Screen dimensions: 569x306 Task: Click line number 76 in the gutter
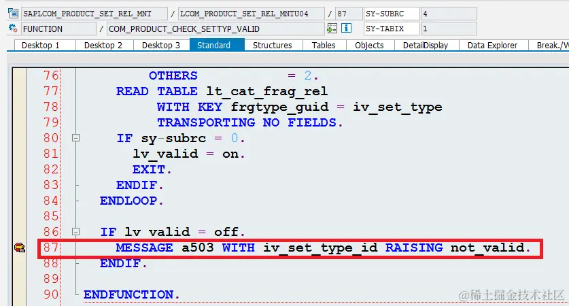point(51,75)
